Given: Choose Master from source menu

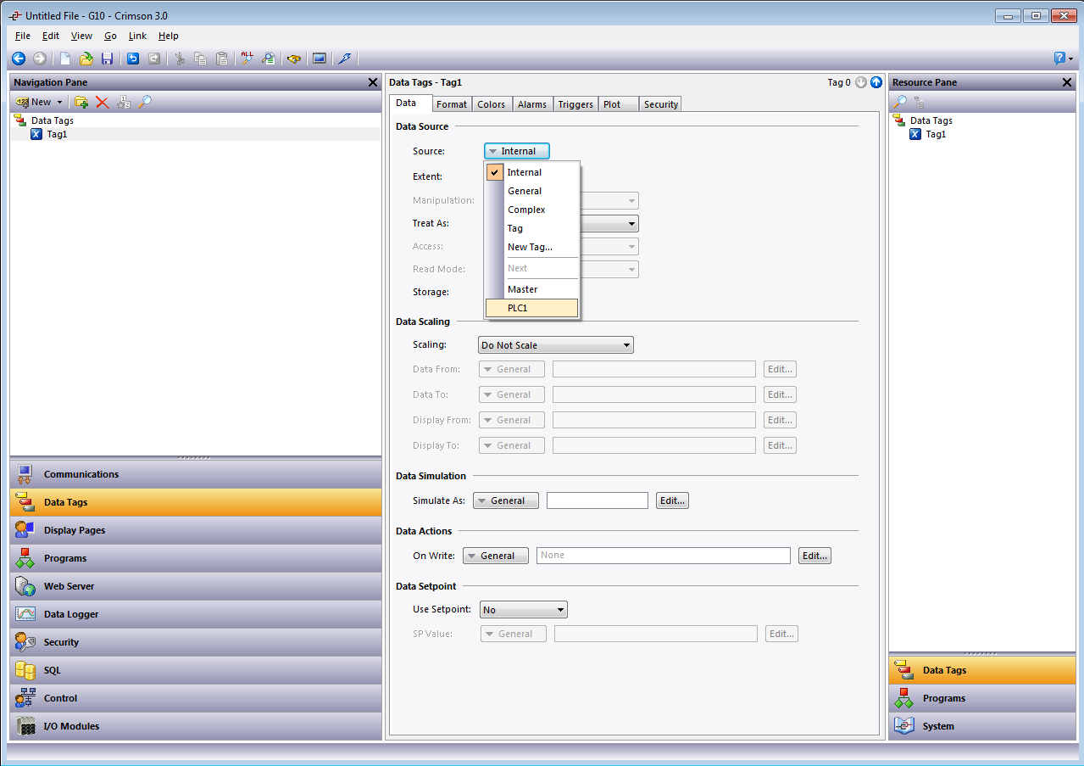Looking at the screenshot, I should pos(531,289).
